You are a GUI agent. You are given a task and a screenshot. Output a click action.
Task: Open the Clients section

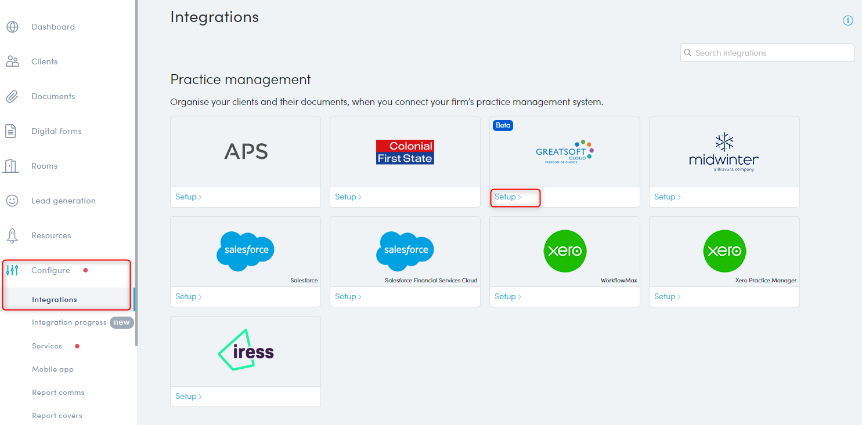point(45,61)
